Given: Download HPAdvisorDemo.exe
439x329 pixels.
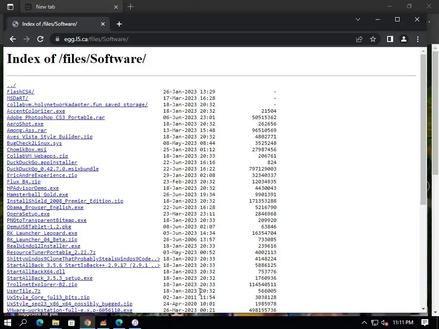Looking at the screenshot, I should 33,188.
